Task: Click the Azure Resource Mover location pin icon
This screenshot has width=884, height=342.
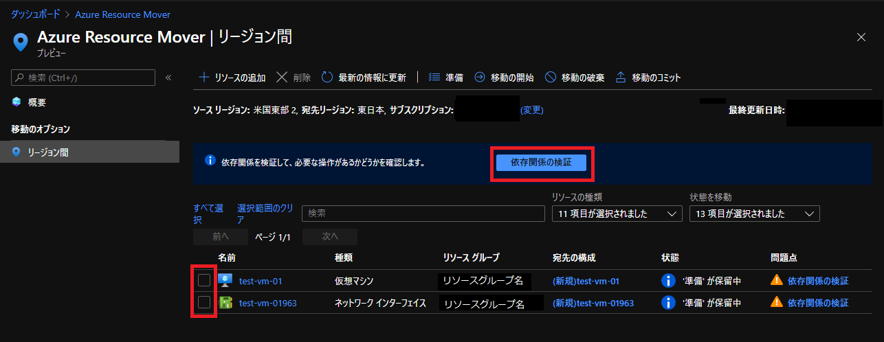Action: tap(21, 43)
